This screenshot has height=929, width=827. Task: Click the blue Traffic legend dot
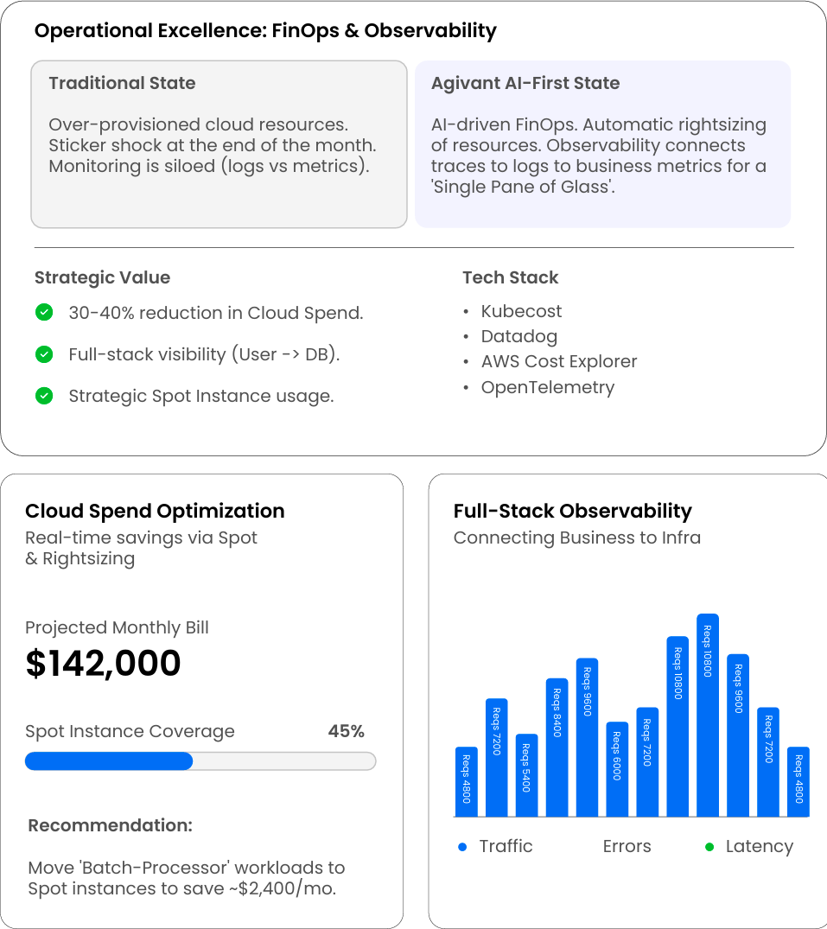coord(462,847)
